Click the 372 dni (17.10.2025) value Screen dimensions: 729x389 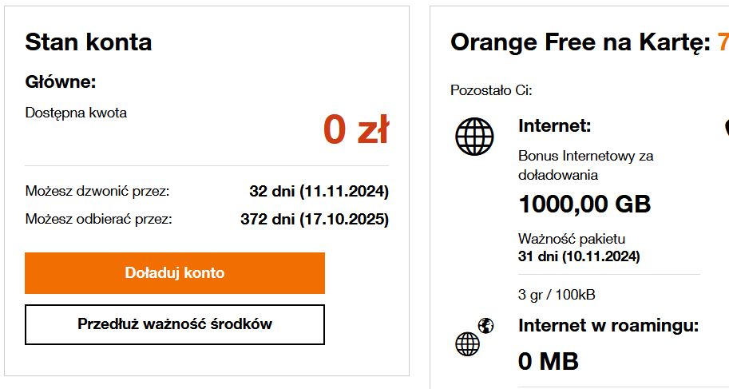[314, 218]
